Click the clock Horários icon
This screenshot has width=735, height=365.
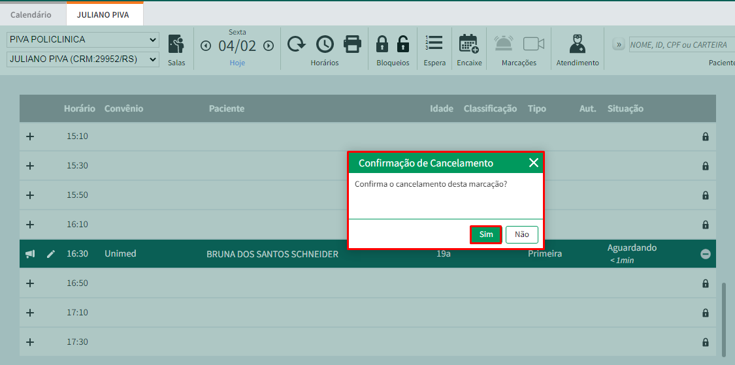coord(325,44)
